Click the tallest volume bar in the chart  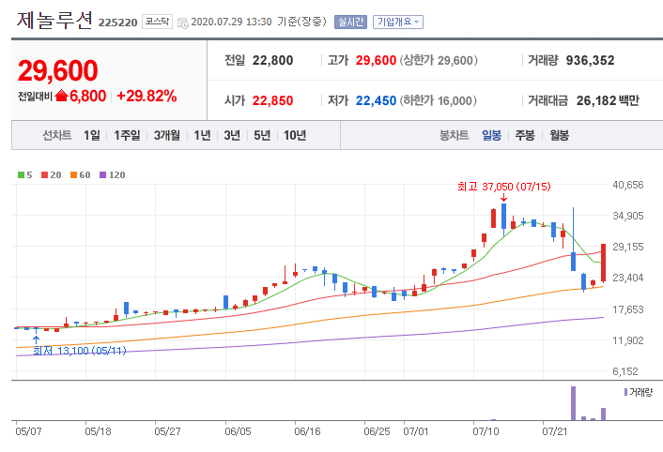point(574,403)
